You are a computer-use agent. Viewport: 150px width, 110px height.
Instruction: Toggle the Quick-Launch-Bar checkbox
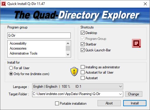tap(83, 50)
